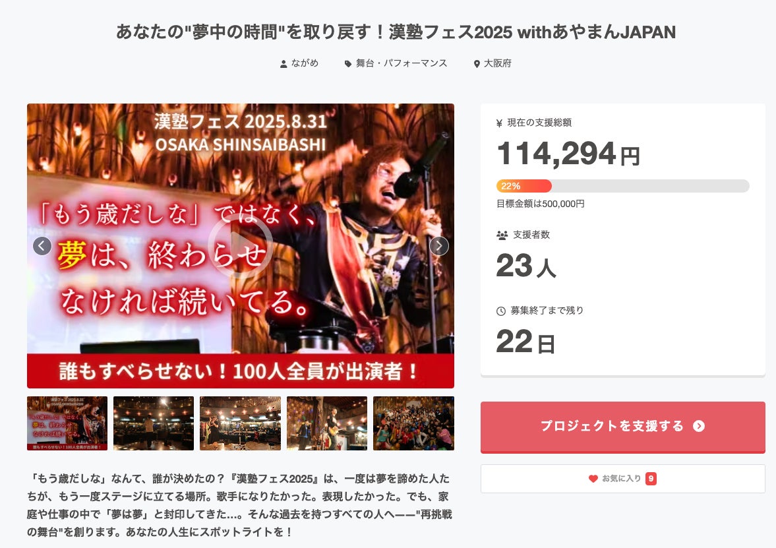Click the arrow icon in support button
The image size is (776, 548).
click(x=699, y=426)
